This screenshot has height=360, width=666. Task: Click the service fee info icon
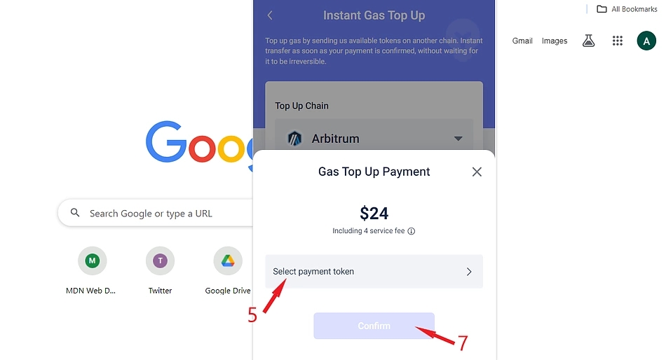(x=411, y=231)
